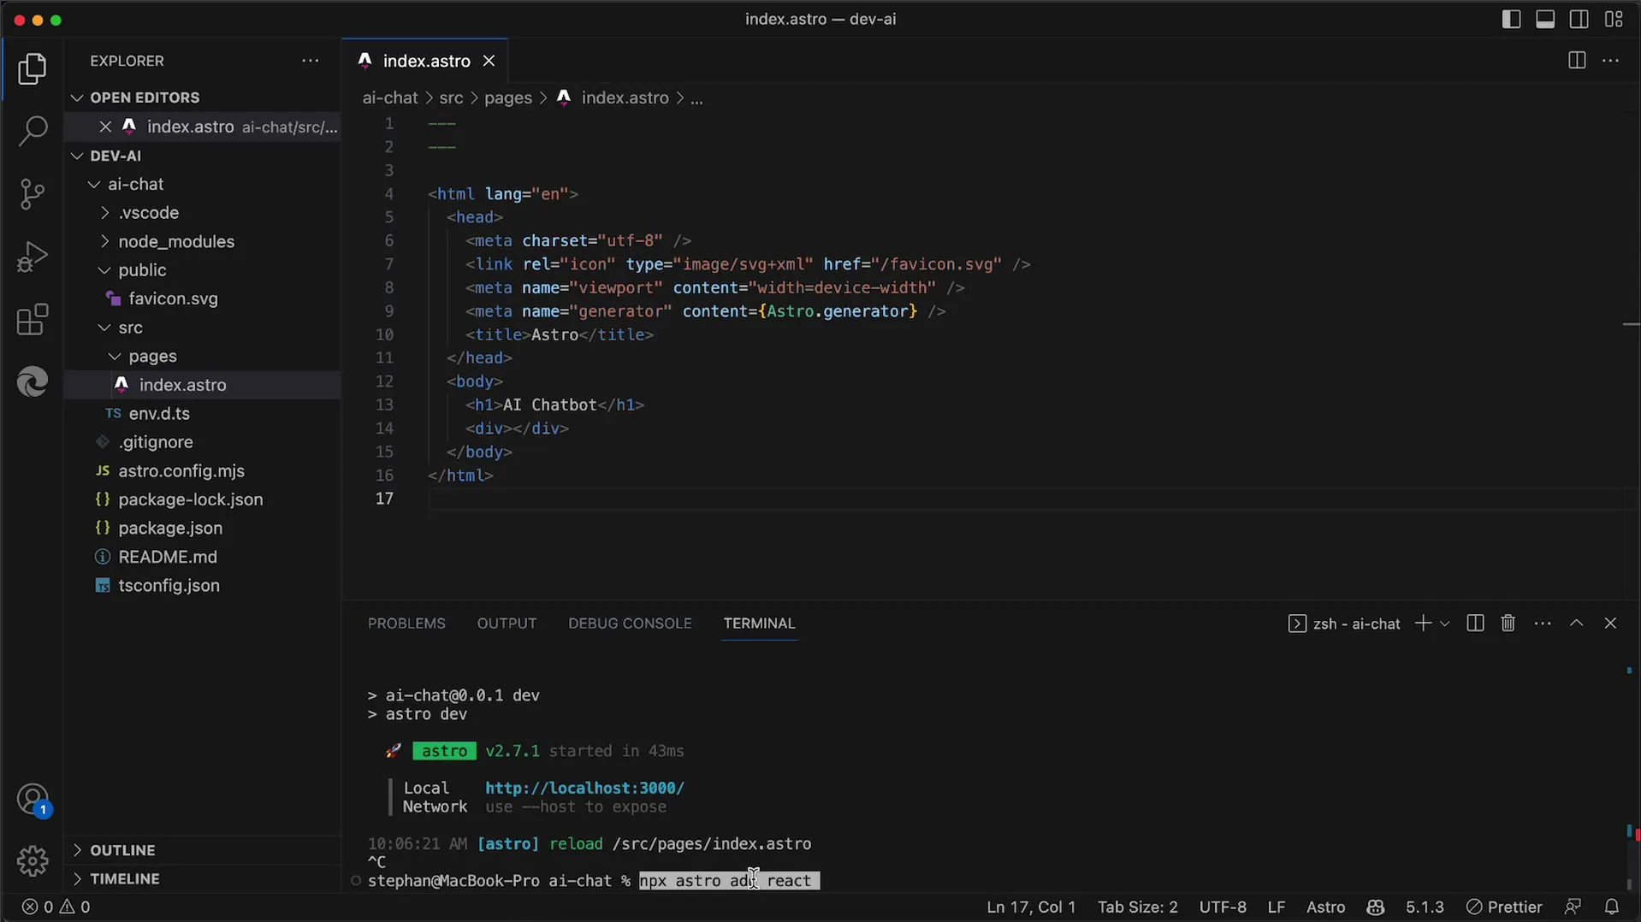The width and height of the screenshot is (1641, 922).
Task: Open the Search view in activity bar
Action: tap(33, 131)
